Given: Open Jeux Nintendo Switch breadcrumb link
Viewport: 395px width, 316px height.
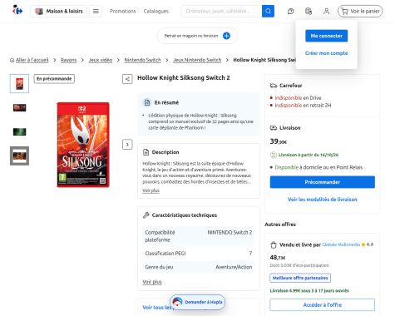Looking at the screenshot, I should (x=197, y=60).
